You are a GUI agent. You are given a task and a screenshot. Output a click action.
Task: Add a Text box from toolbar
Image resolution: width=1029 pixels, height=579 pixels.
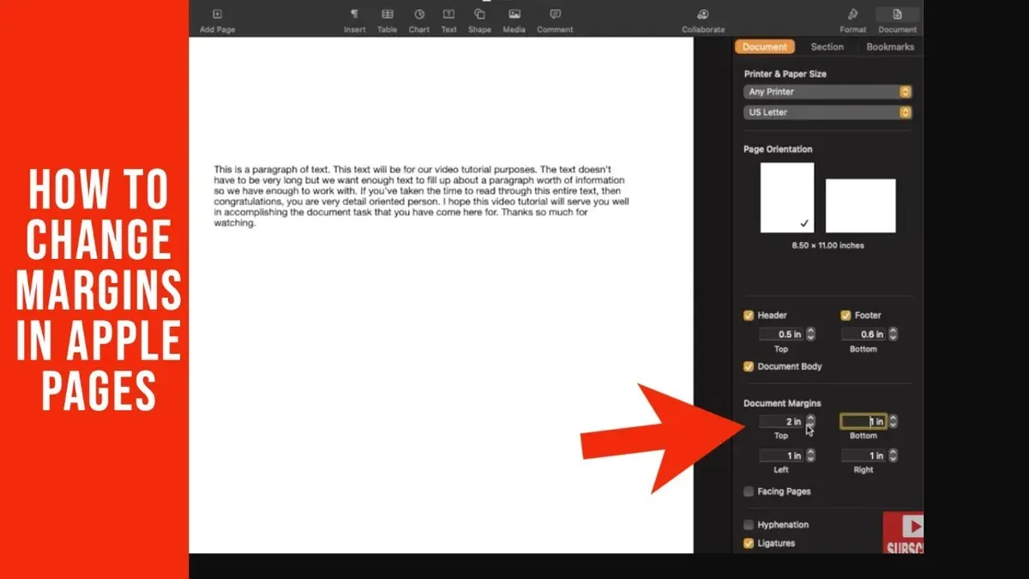click(448, 15)
